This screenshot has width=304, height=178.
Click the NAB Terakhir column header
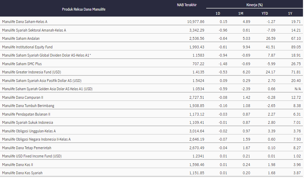(187, 5)
